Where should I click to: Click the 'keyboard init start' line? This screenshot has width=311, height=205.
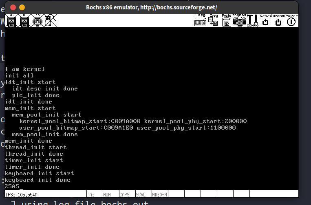(x=40, y=174)
